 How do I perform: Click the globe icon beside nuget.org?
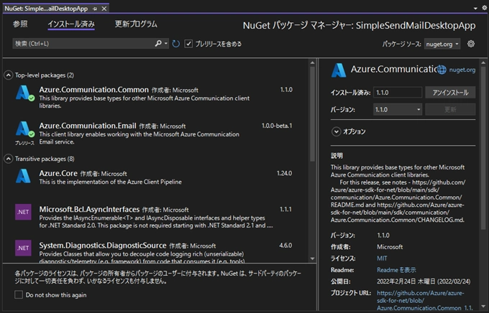pos(442,70)
